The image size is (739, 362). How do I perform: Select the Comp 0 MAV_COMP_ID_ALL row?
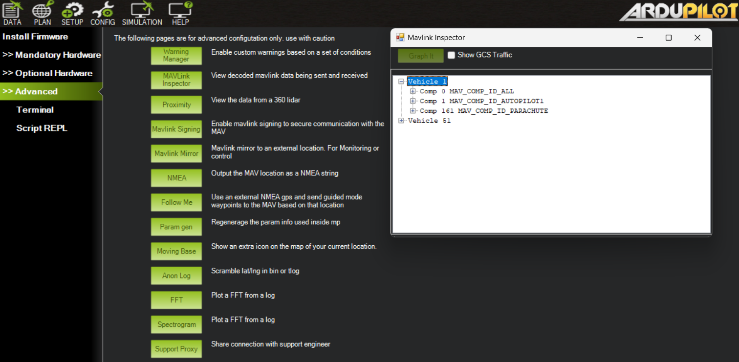pos(467,91)
